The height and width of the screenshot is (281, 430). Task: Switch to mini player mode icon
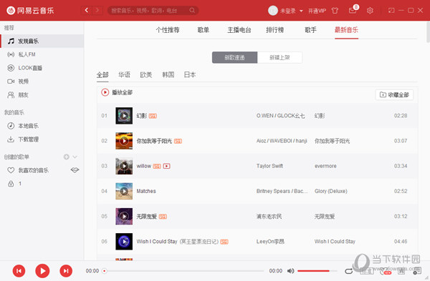point(391,11)
